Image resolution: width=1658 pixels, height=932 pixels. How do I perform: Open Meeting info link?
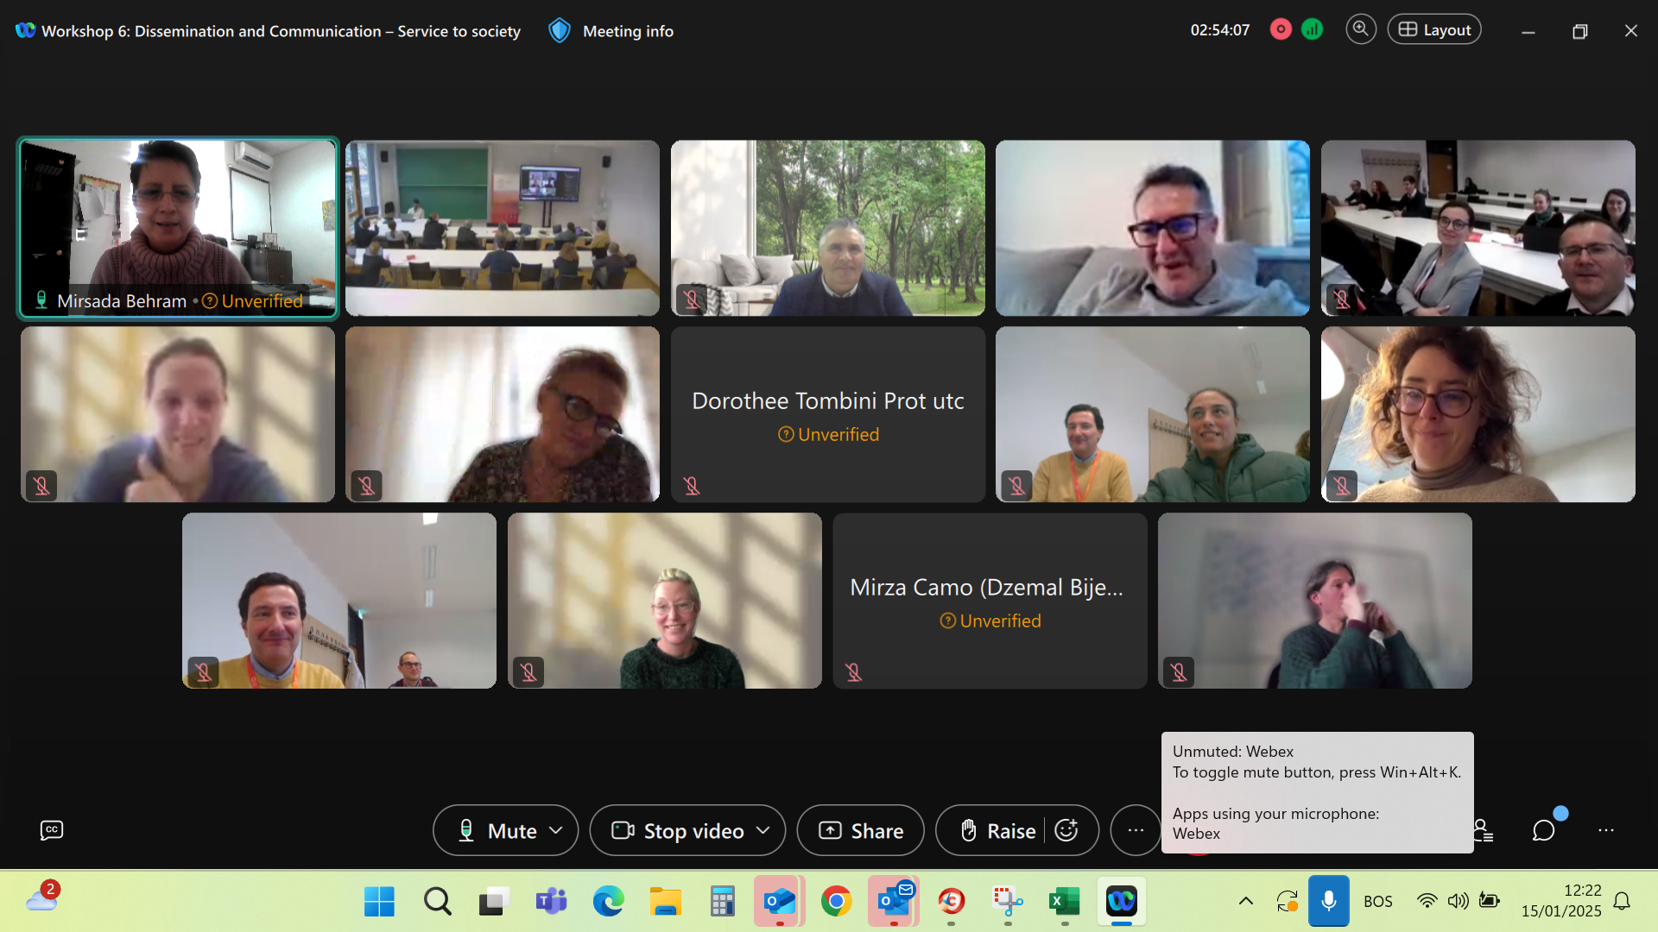[x=628, y=31]
